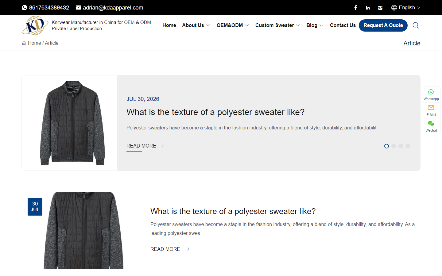442x276 pixels.
Task: Expand the About Us menu
Action: pyautogui.click(x=196, y=25)
